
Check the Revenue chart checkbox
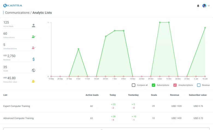(199, 85)
